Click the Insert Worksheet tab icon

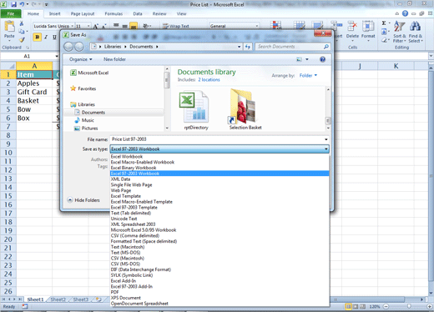(98, 299)
